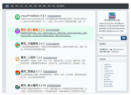This screenshot has height=95, width=131.
Task: Click the 软件下载QQ群 number text
Action: point(115,52)
